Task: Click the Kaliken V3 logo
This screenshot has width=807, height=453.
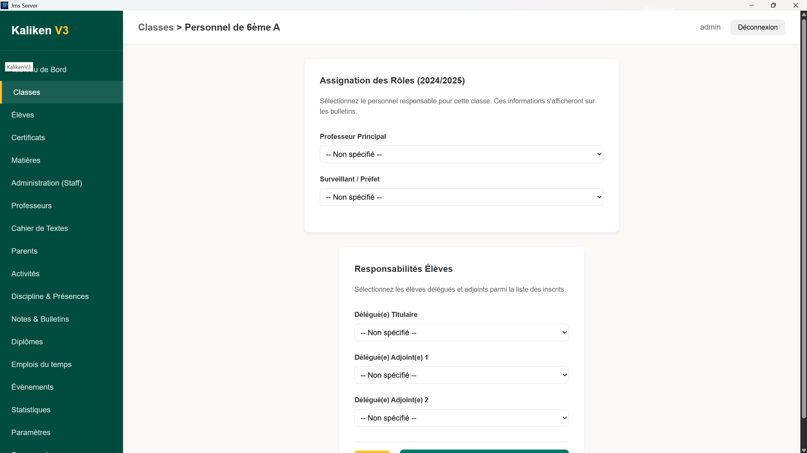Action: pos(40,30)
